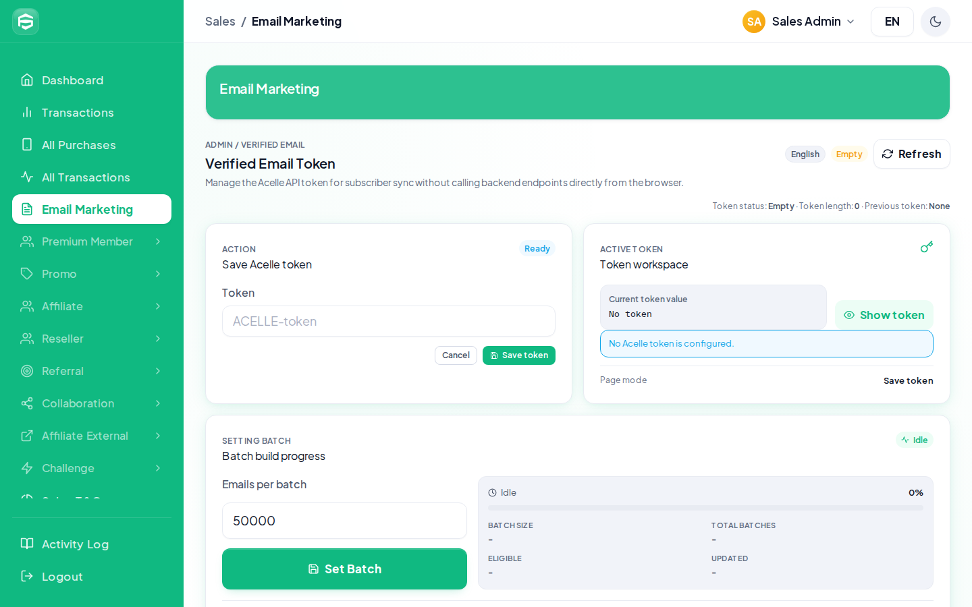This screenshot has width=972, height=607.
Task: Click the SA user avatar
Action: pyautogui.click(x=754, y=22)
